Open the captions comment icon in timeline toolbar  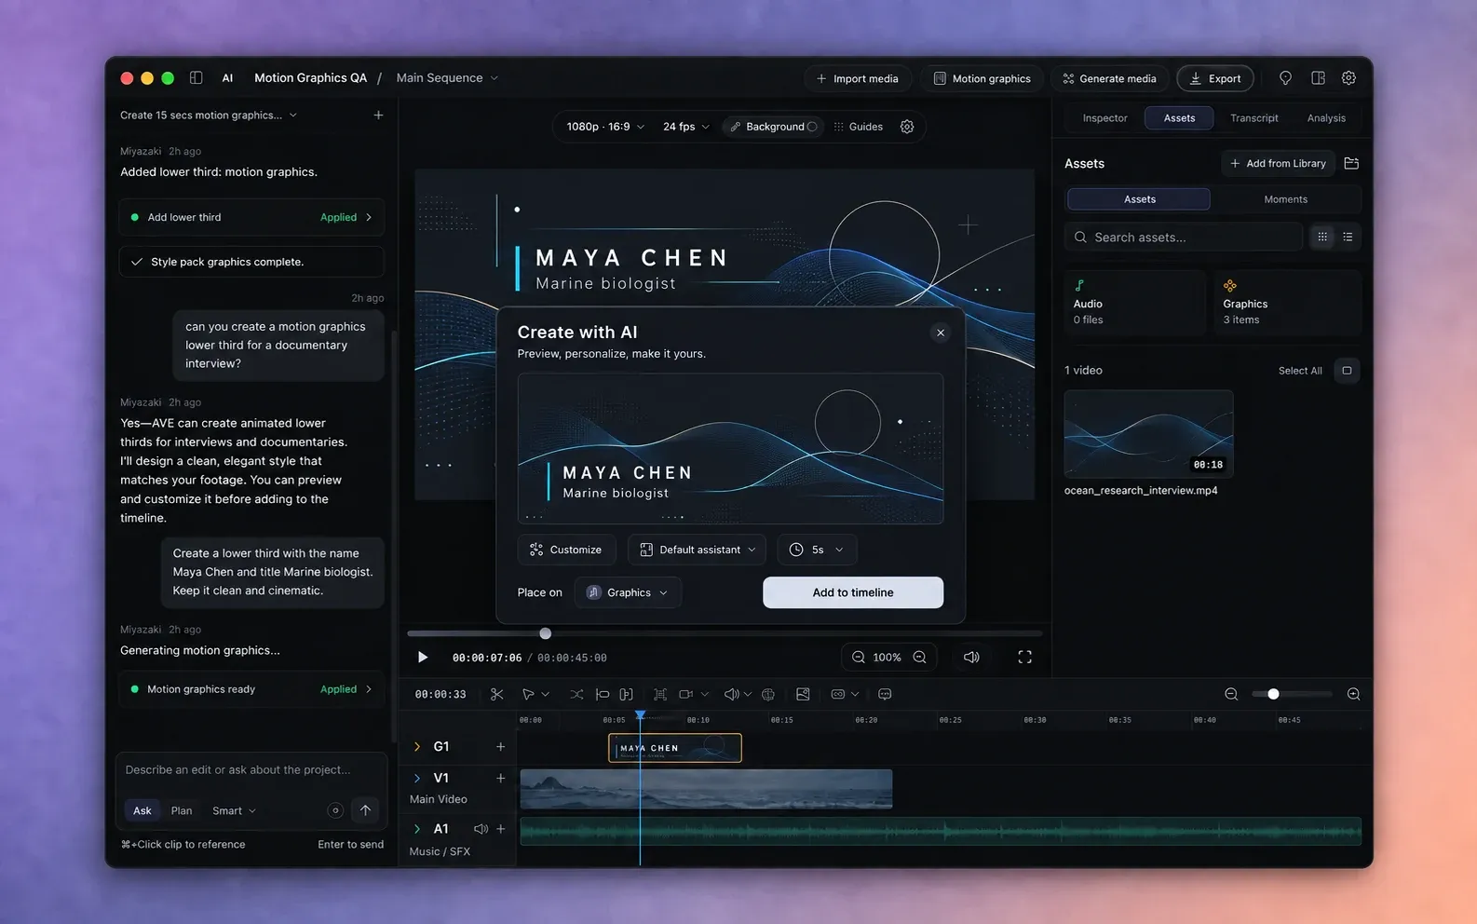tap(885, 694)
